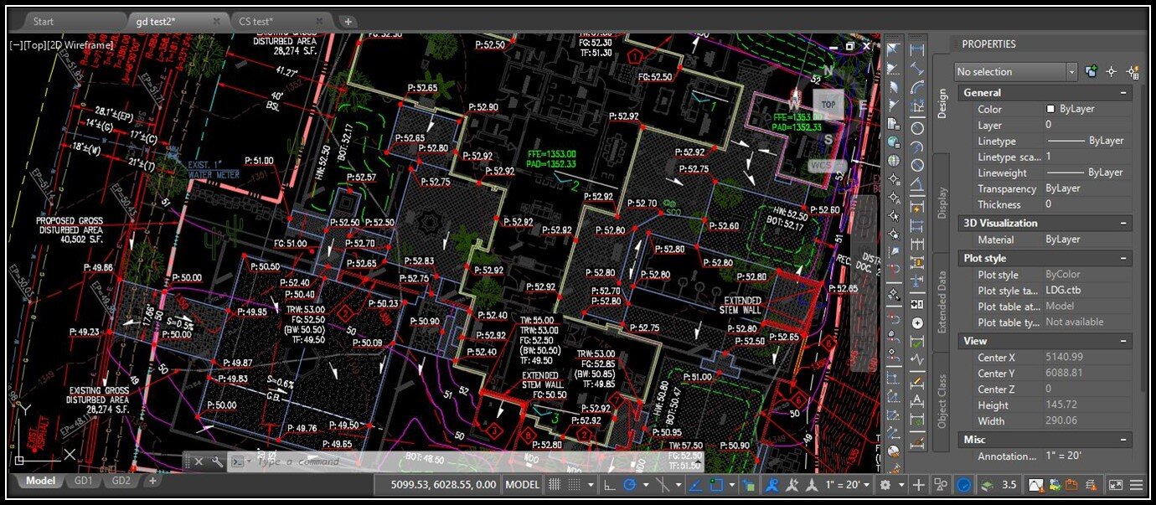Click the Tolerance tool icon in dimension toolbar
1156x505 pixels.
point(917,303)
